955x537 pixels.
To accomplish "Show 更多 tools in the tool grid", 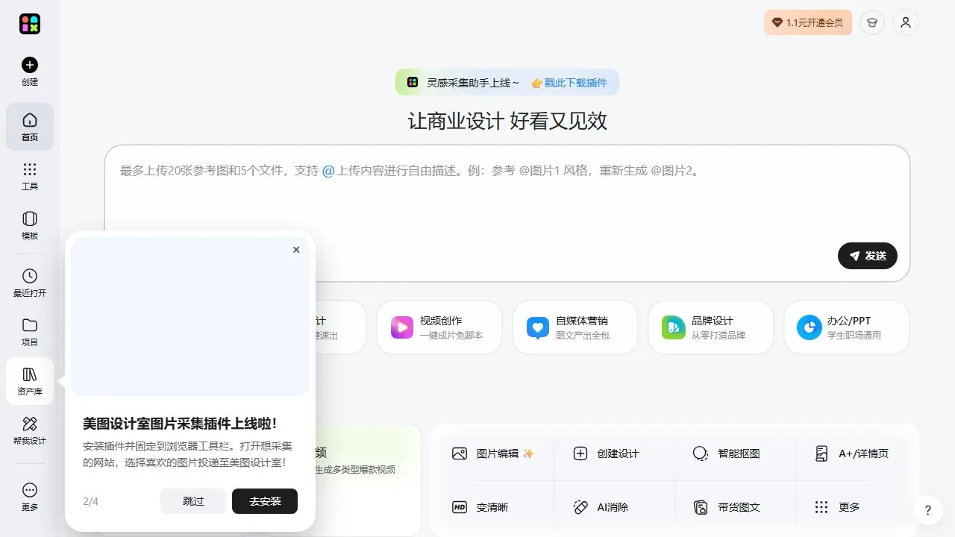I will click(x=837, y=507).
